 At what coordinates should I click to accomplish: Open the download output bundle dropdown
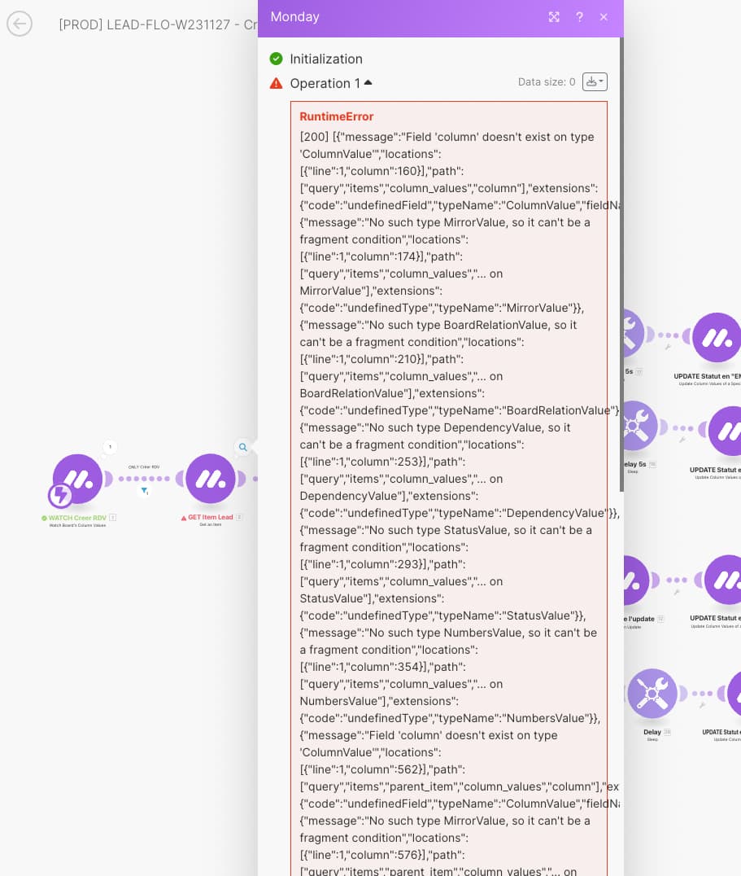coord(595,81)
